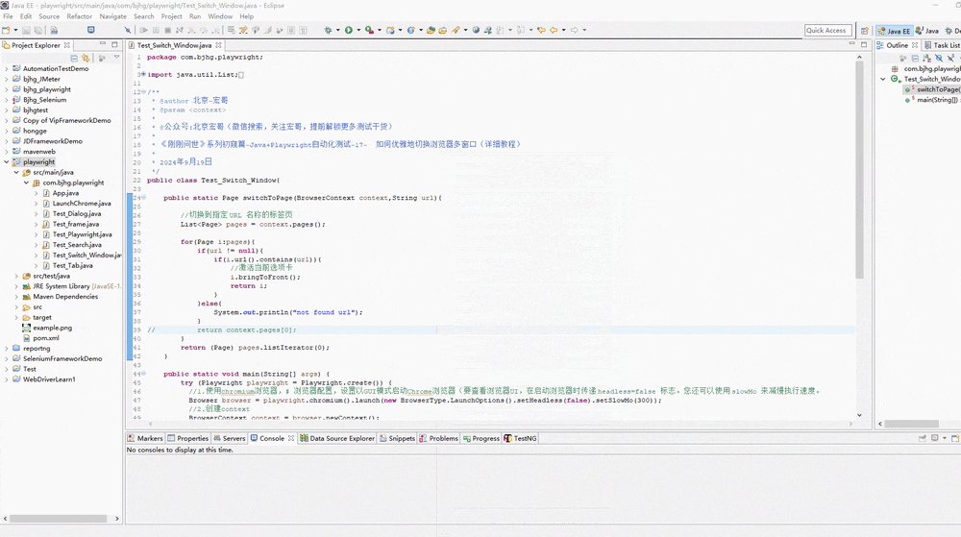Switch to the Java perspective
This screenshot has width=961, height=537.
click(926, 31)
